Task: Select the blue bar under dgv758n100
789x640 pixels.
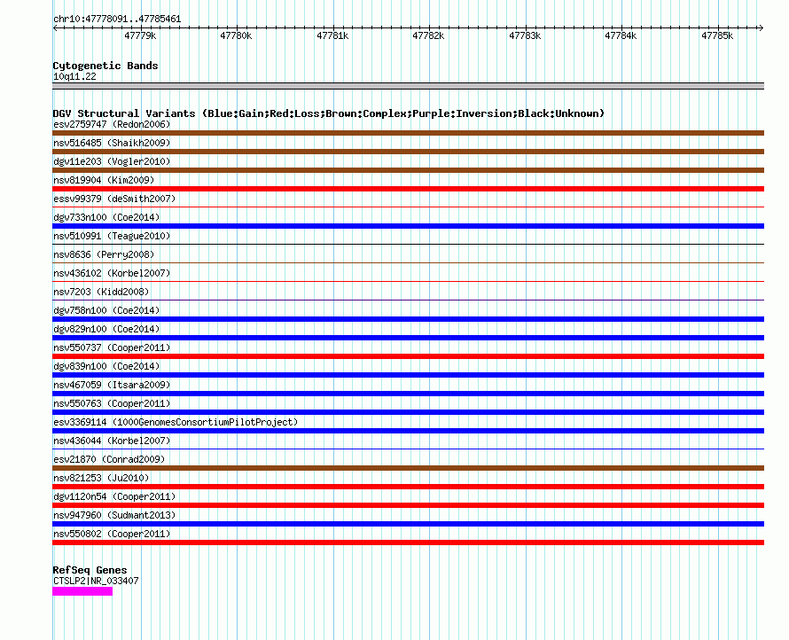Action: pyautogui.click(x=408, y=319)
